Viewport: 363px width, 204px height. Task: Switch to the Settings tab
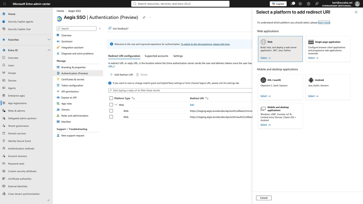coord(178,56)
